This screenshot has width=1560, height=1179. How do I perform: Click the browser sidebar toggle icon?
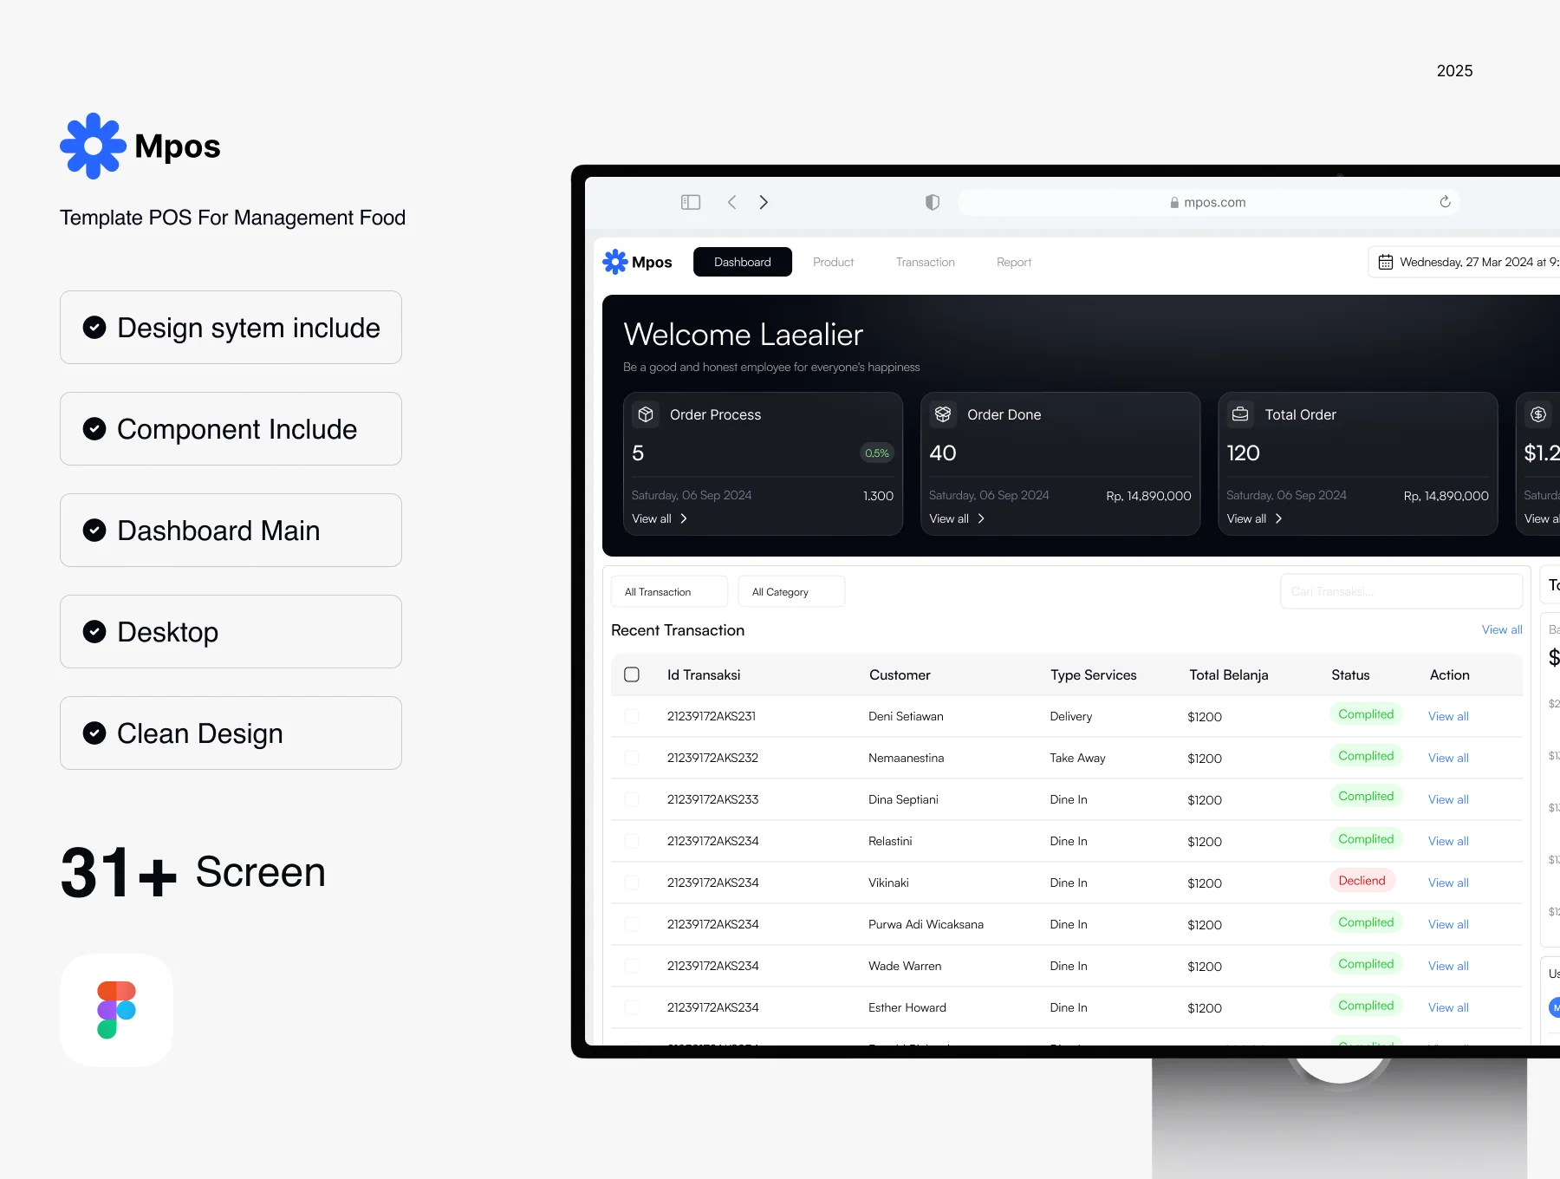click(x=691, y=202)
